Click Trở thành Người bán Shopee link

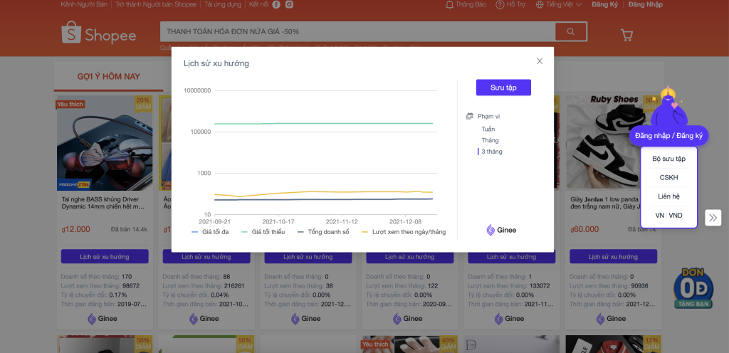pos(156,5)
